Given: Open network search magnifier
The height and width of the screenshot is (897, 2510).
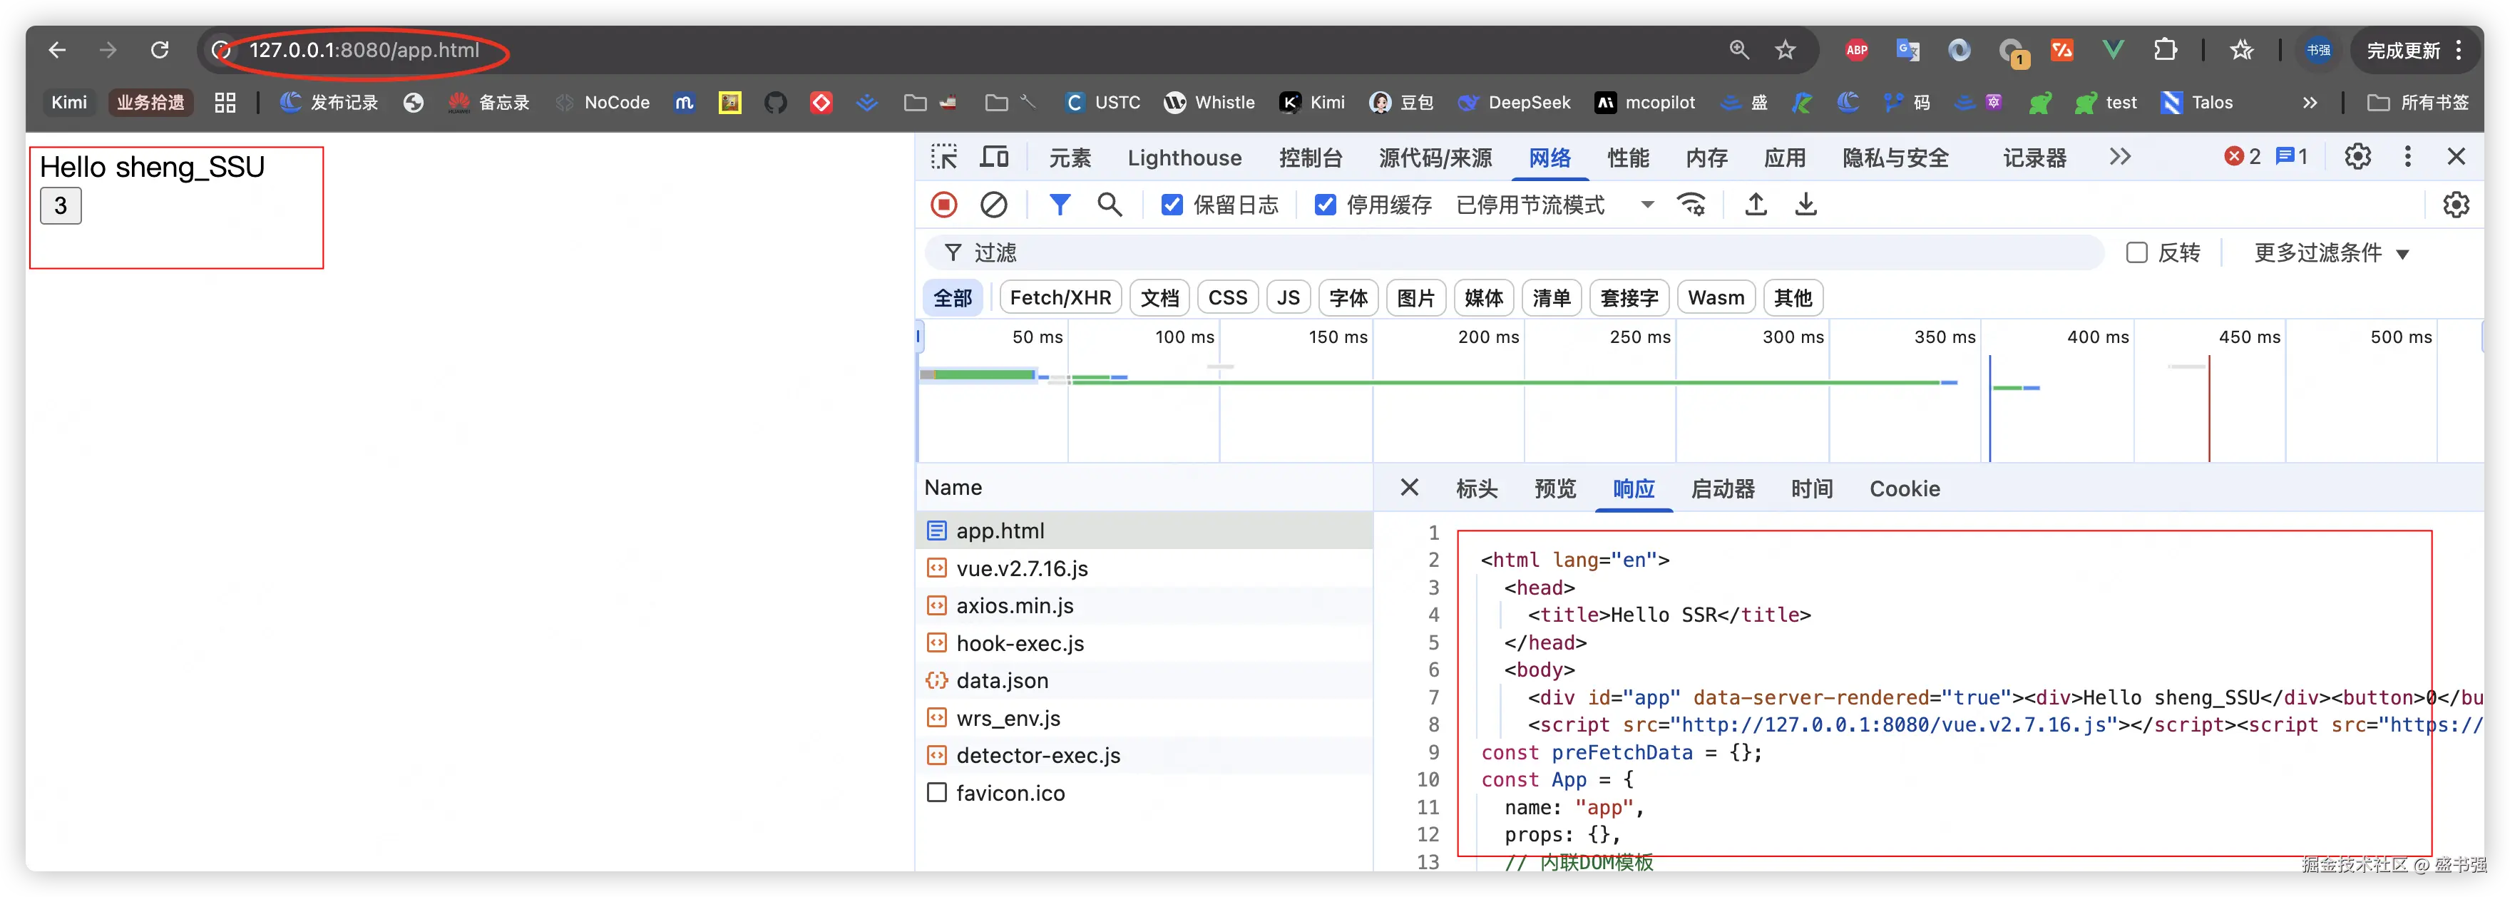Looking at the screenshot, I should [x=1109, y=205].
